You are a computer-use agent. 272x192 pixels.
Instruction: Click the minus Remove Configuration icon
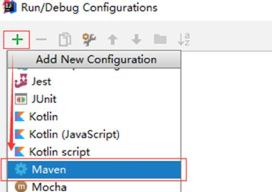(41, 40)
